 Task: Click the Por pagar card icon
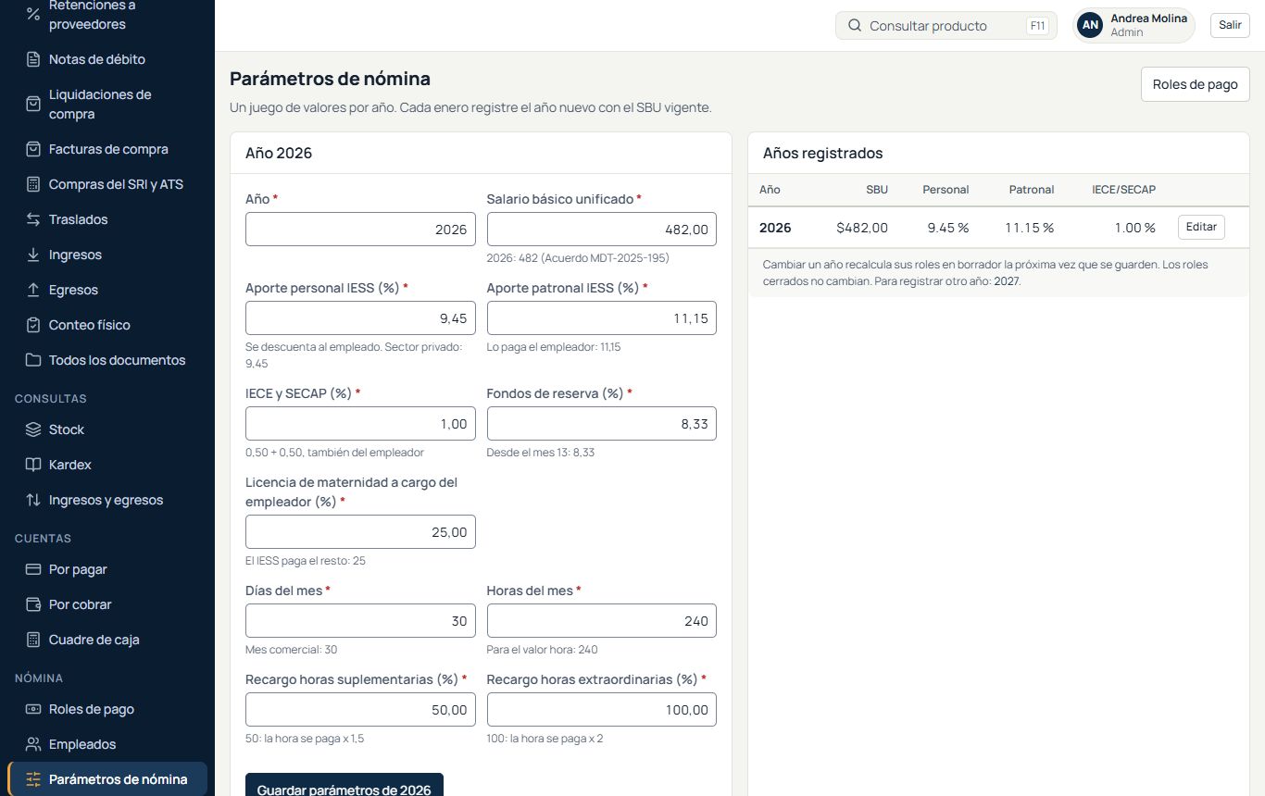click(x=33, y=569)
